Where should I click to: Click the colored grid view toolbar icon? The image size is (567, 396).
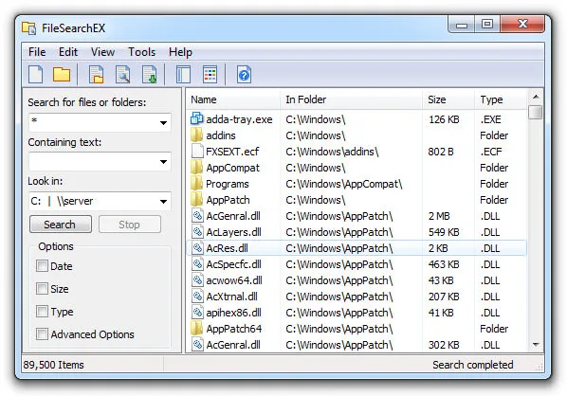coord(210,75)
